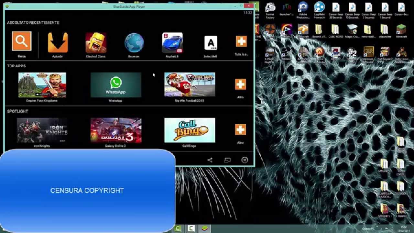Click the atlauncher desktop folder
Image resolution: width=414 pixels, height=233 pixels.
(384, 31)
